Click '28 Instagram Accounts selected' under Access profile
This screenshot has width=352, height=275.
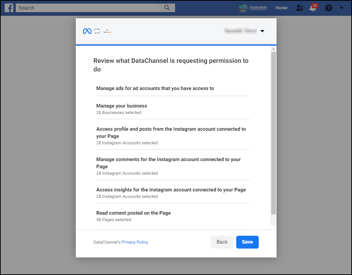[127, 143]
